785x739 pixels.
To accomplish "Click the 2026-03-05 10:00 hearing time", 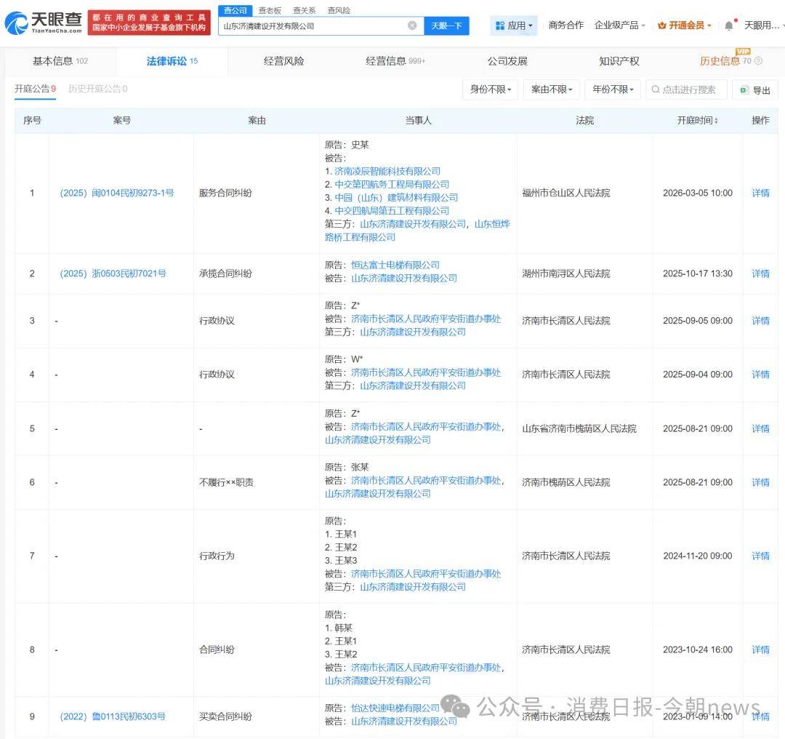I will click(x=697, y=193).
